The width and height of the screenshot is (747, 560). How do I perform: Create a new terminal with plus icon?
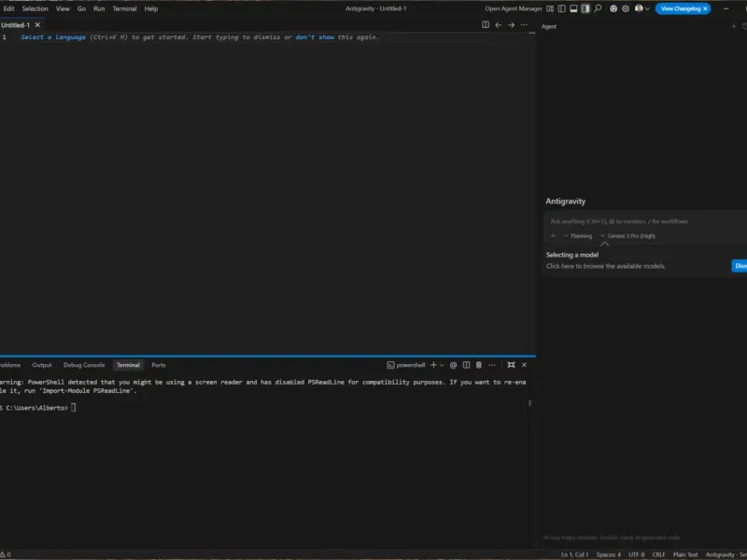pyautogui.click(x=433, y=365)
